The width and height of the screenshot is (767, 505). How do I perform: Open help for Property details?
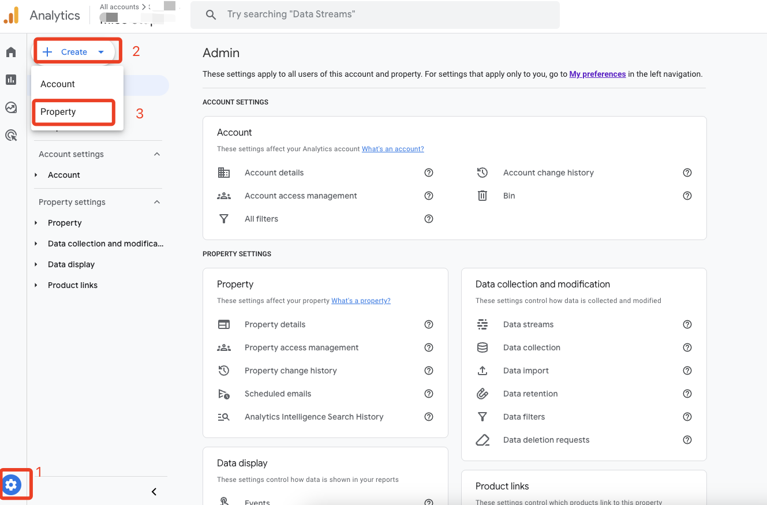coord(429,324)
